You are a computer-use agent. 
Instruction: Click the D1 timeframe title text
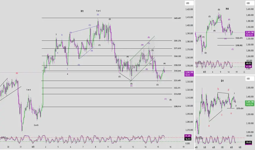click(x=222, y=81)
